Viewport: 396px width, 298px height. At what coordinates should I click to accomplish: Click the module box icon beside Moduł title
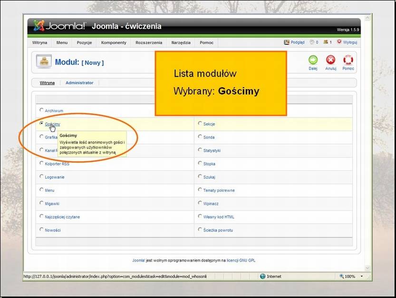tap(44, 61)
